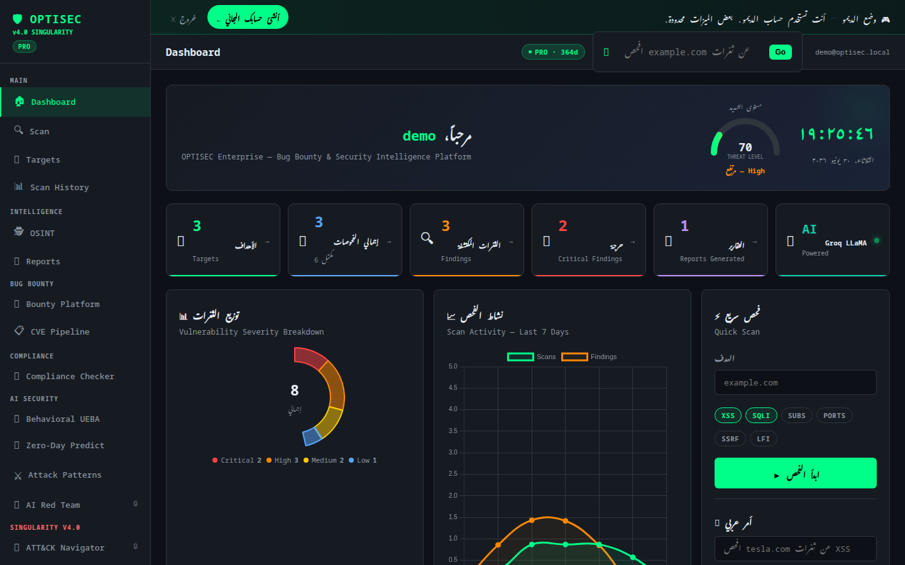
Task: Toggle the XSS scan option chip
Action: 728,416
